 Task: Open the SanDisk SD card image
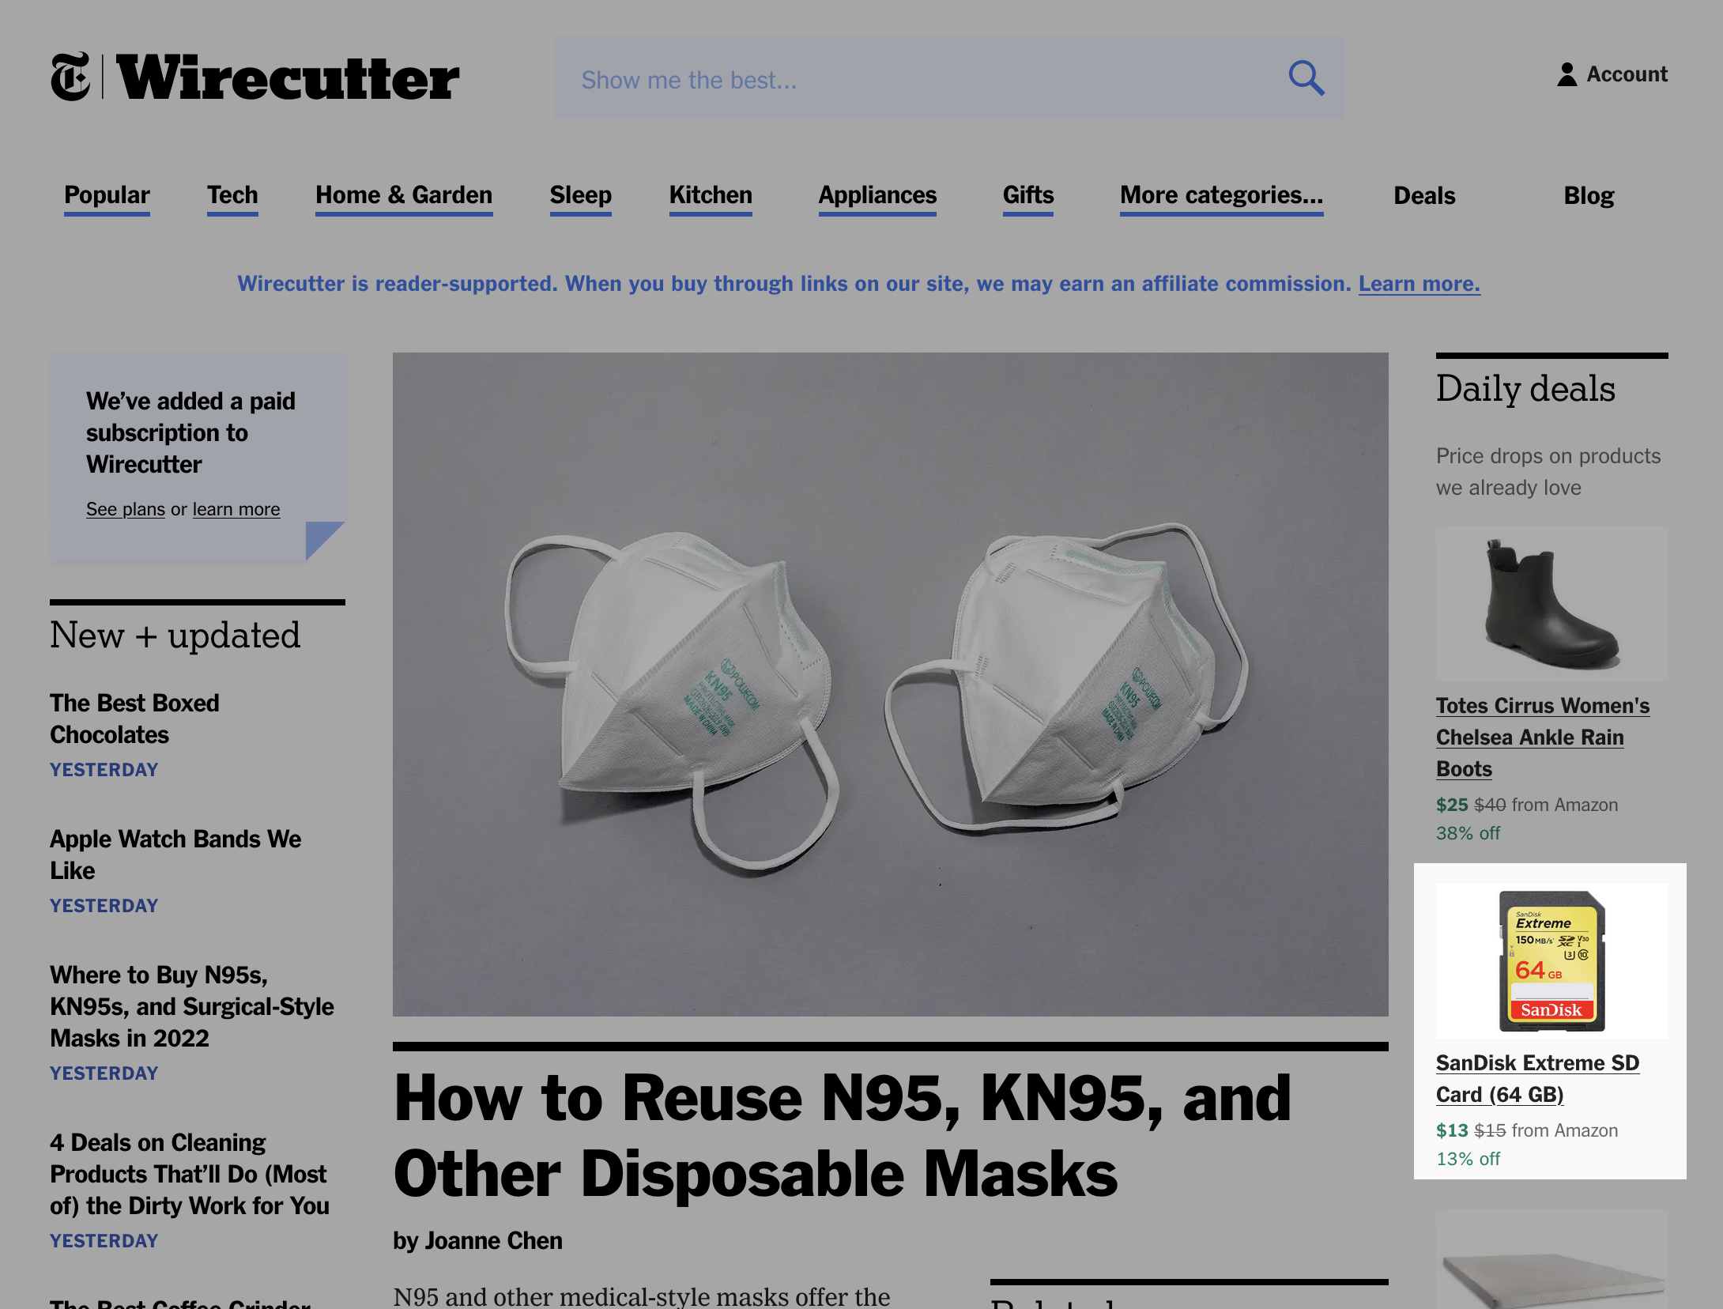coord(1551,961)
